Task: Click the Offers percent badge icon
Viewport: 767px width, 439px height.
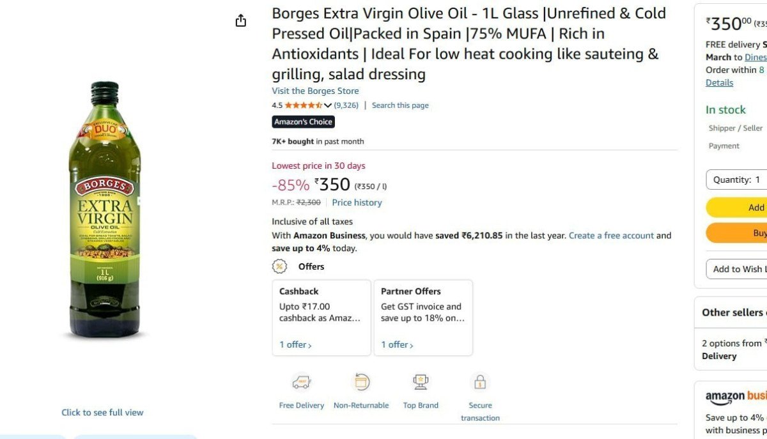Action: [x=280, y=266]
